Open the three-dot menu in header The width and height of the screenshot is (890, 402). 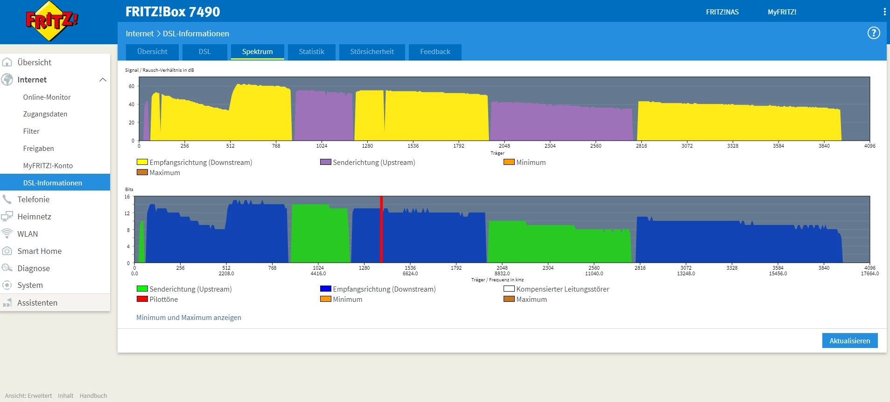[884, 12]
